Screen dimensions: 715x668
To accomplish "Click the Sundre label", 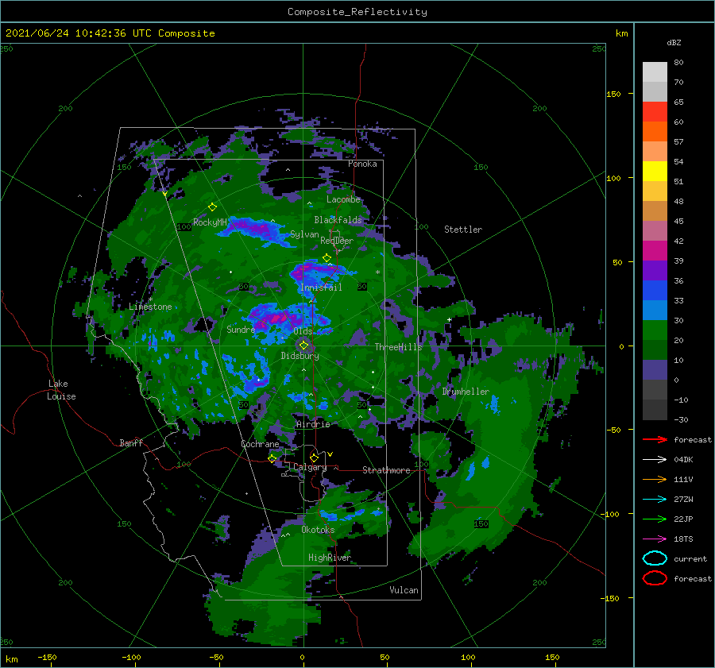I will (241, 329).
